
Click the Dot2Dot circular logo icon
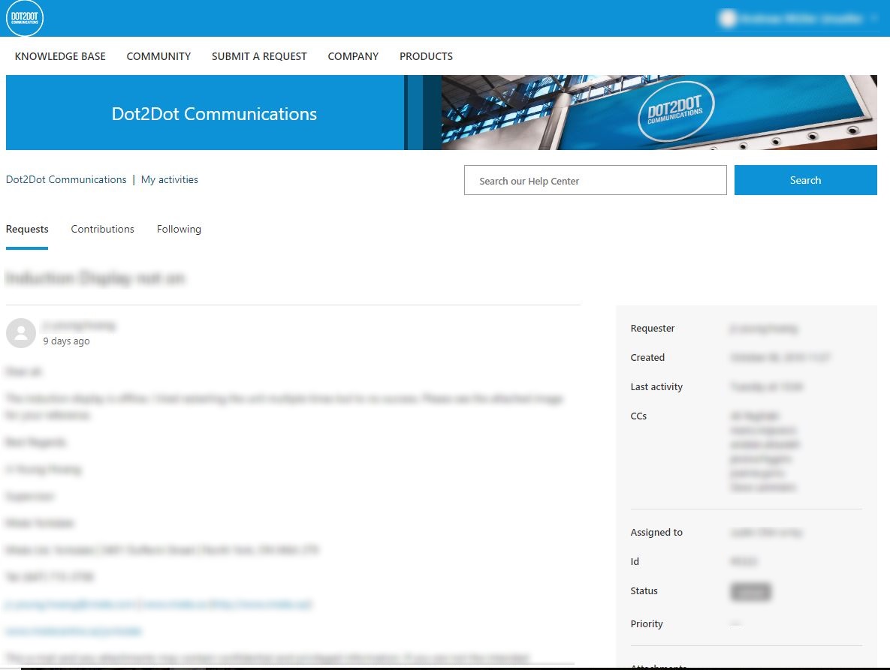24,17
